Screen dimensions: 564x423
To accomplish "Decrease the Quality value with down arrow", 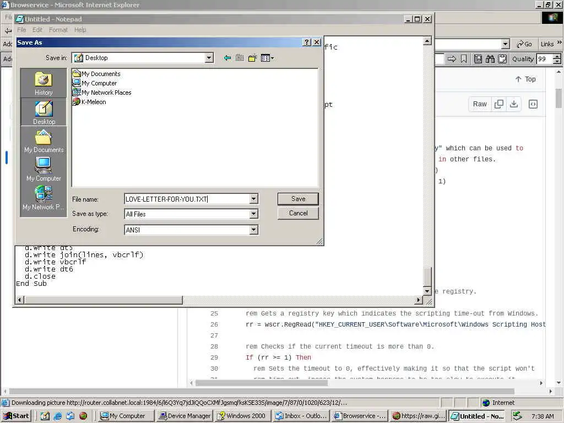I will (x=557, y=62).
